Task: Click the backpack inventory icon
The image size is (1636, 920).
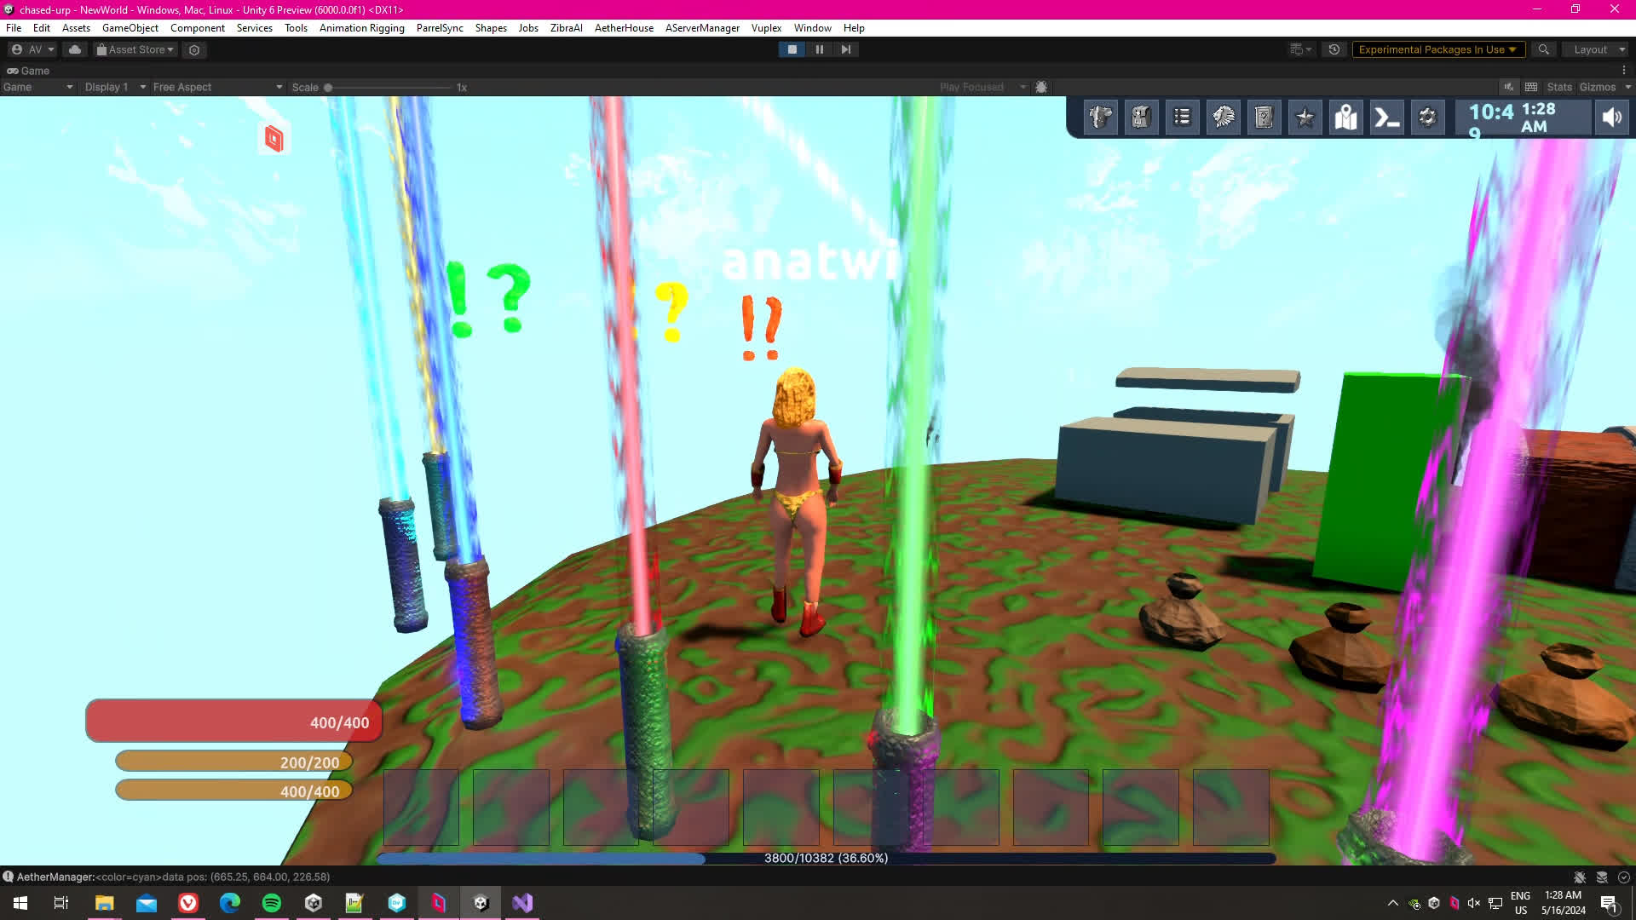Action: coord(1141,118)
